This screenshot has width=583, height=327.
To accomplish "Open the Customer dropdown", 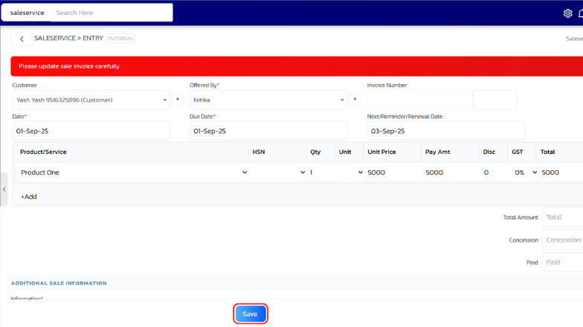I will 91,100.
